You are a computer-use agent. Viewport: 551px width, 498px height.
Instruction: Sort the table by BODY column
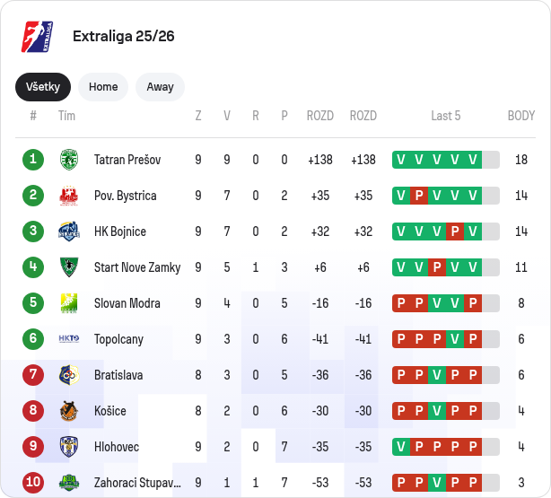click(520, 116)
